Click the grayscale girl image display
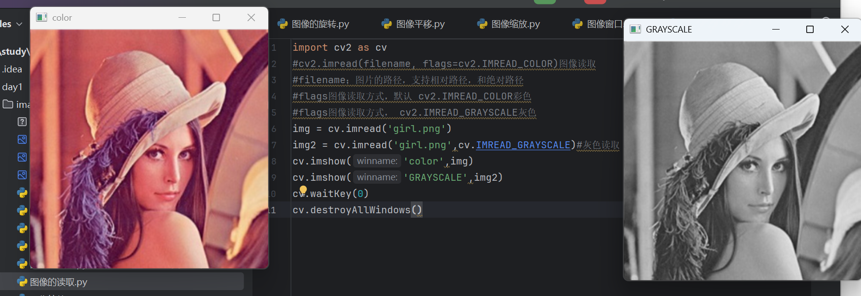861x296 pixels. coord(742,161)
